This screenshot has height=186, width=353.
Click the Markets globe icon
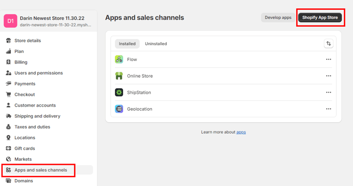(x=9, y=159)
